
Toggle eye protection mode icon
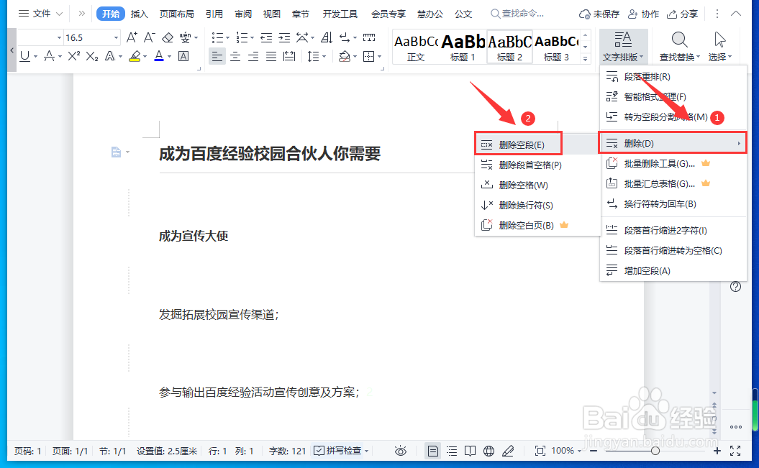tap(400, 451)
